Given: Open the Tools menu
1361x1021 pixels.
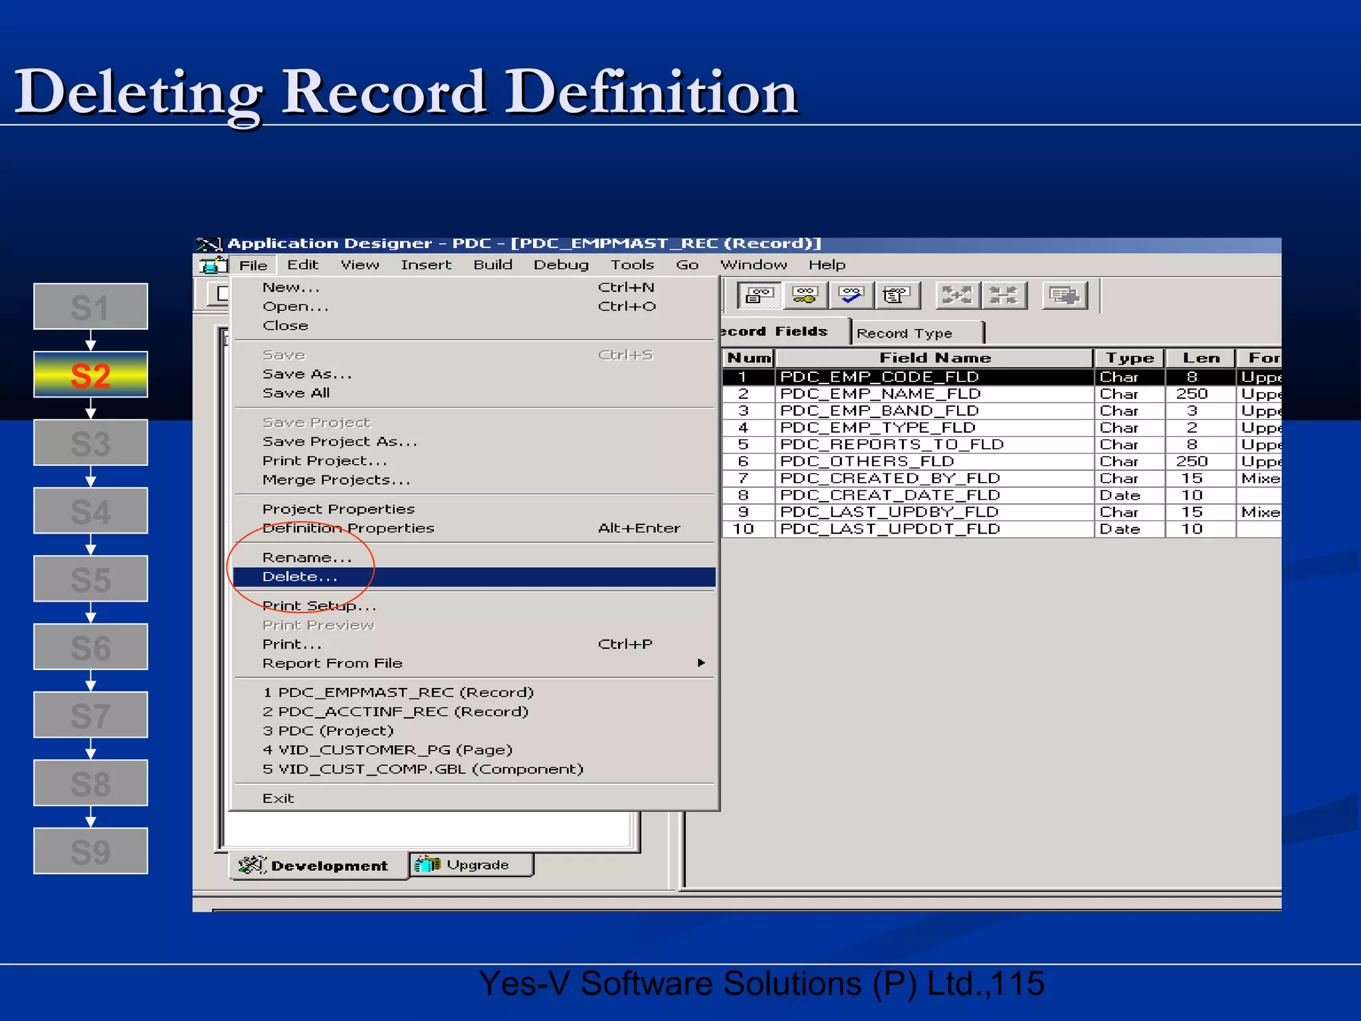Looking at the screenshot, I should tap(632, 265).
